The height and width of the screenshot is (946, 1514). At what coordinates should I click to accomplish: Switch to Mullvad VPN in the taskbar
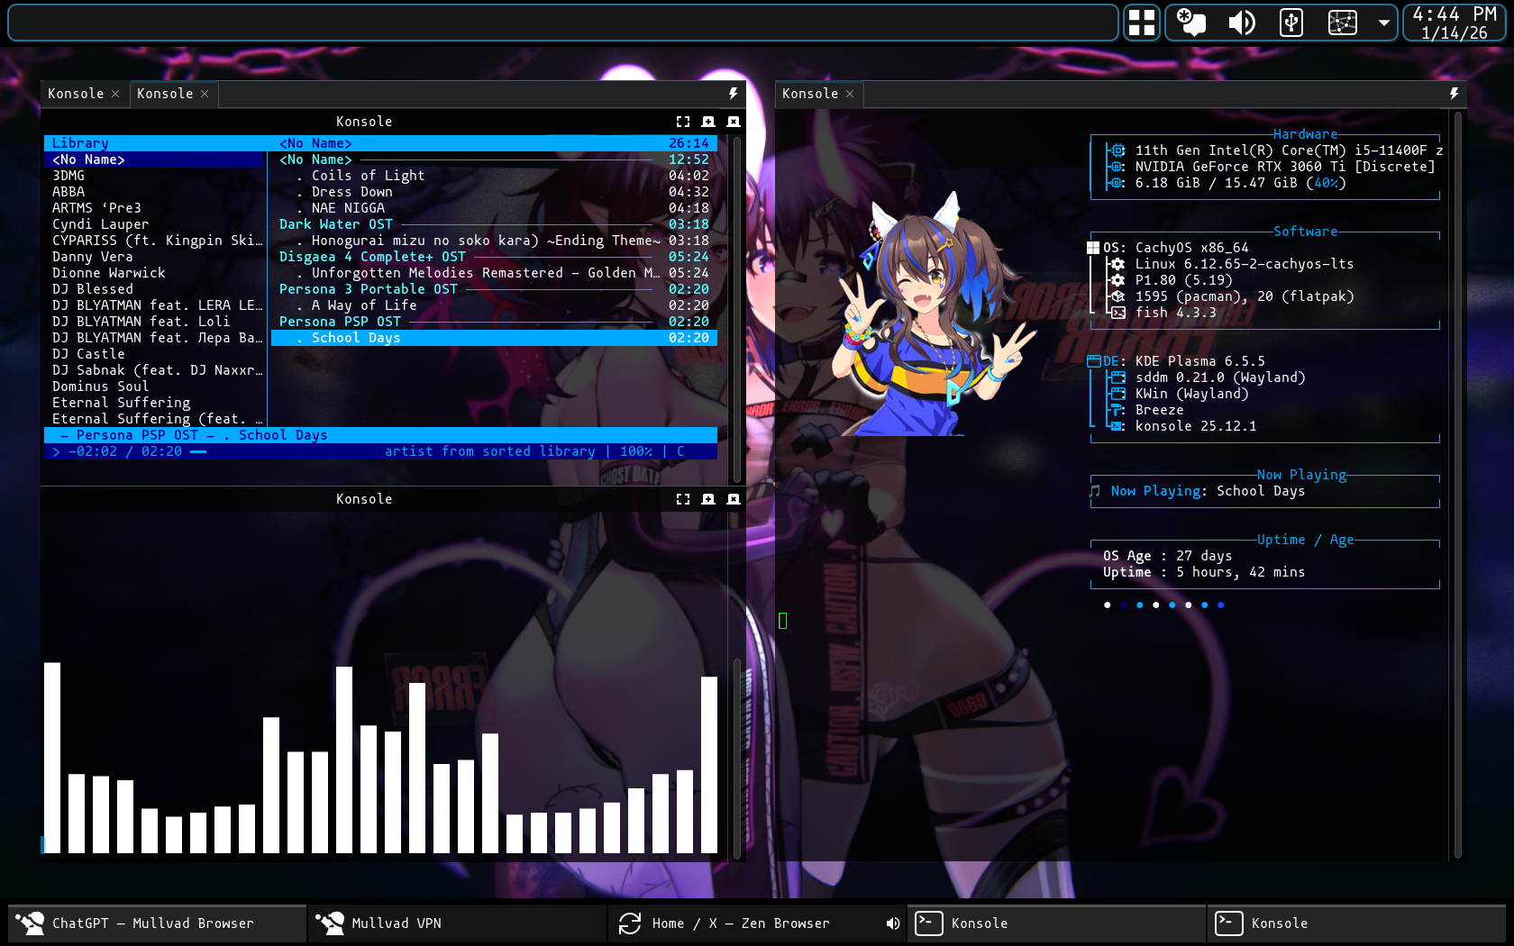click(457, 923)
